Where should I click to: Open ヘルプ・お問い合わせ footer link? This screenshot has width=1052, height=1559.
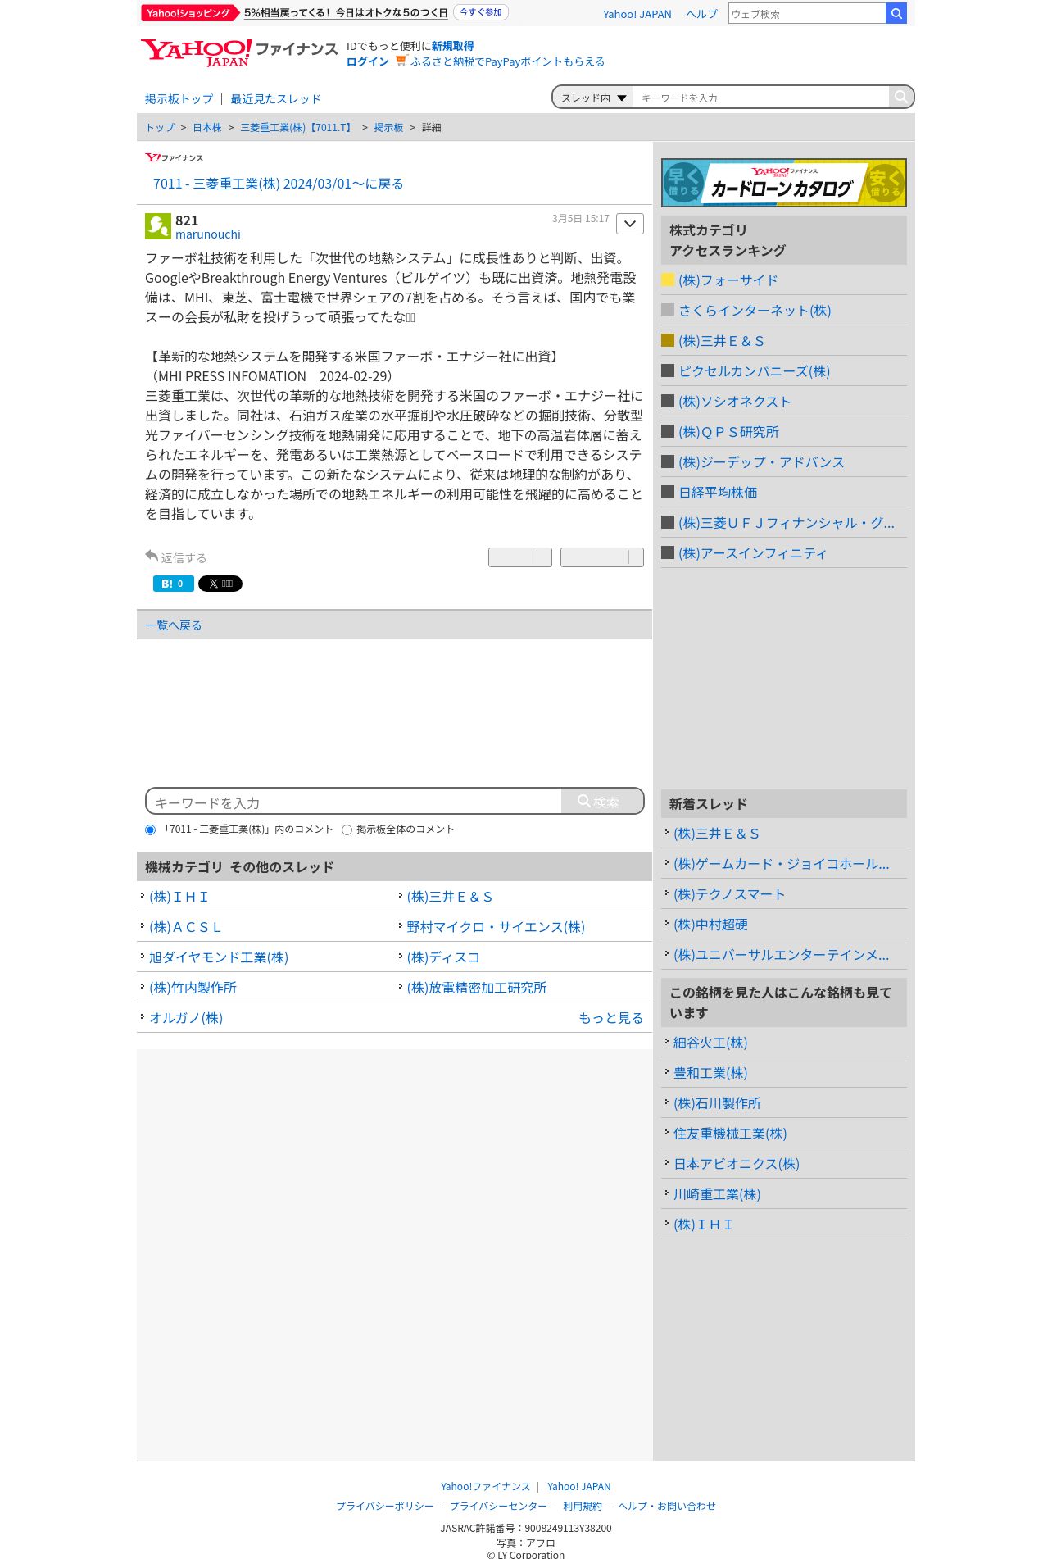667,1507
